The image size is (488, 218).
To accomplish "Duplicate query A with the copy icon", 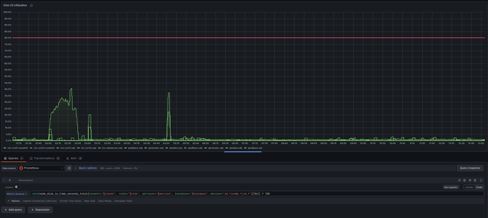I will point(465,180).
